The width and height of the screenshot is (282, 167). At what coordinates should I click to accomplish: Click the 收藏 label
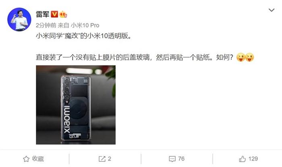click(x=38, y=159)
